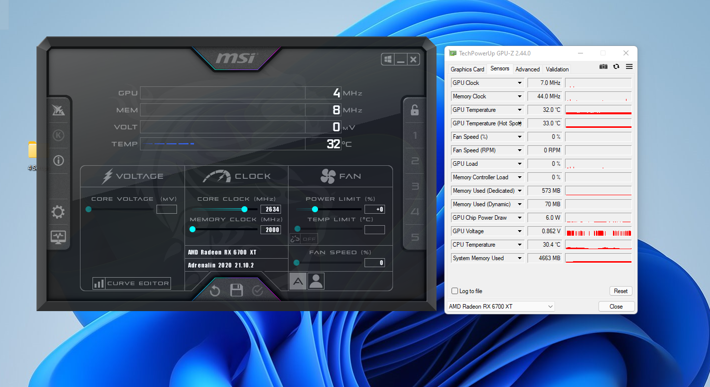Click Adrenalin 2020 21.10.2 driver text
The width and height of the screenshot is (710, 387).
pyautogui.click(x=221, y=265)
